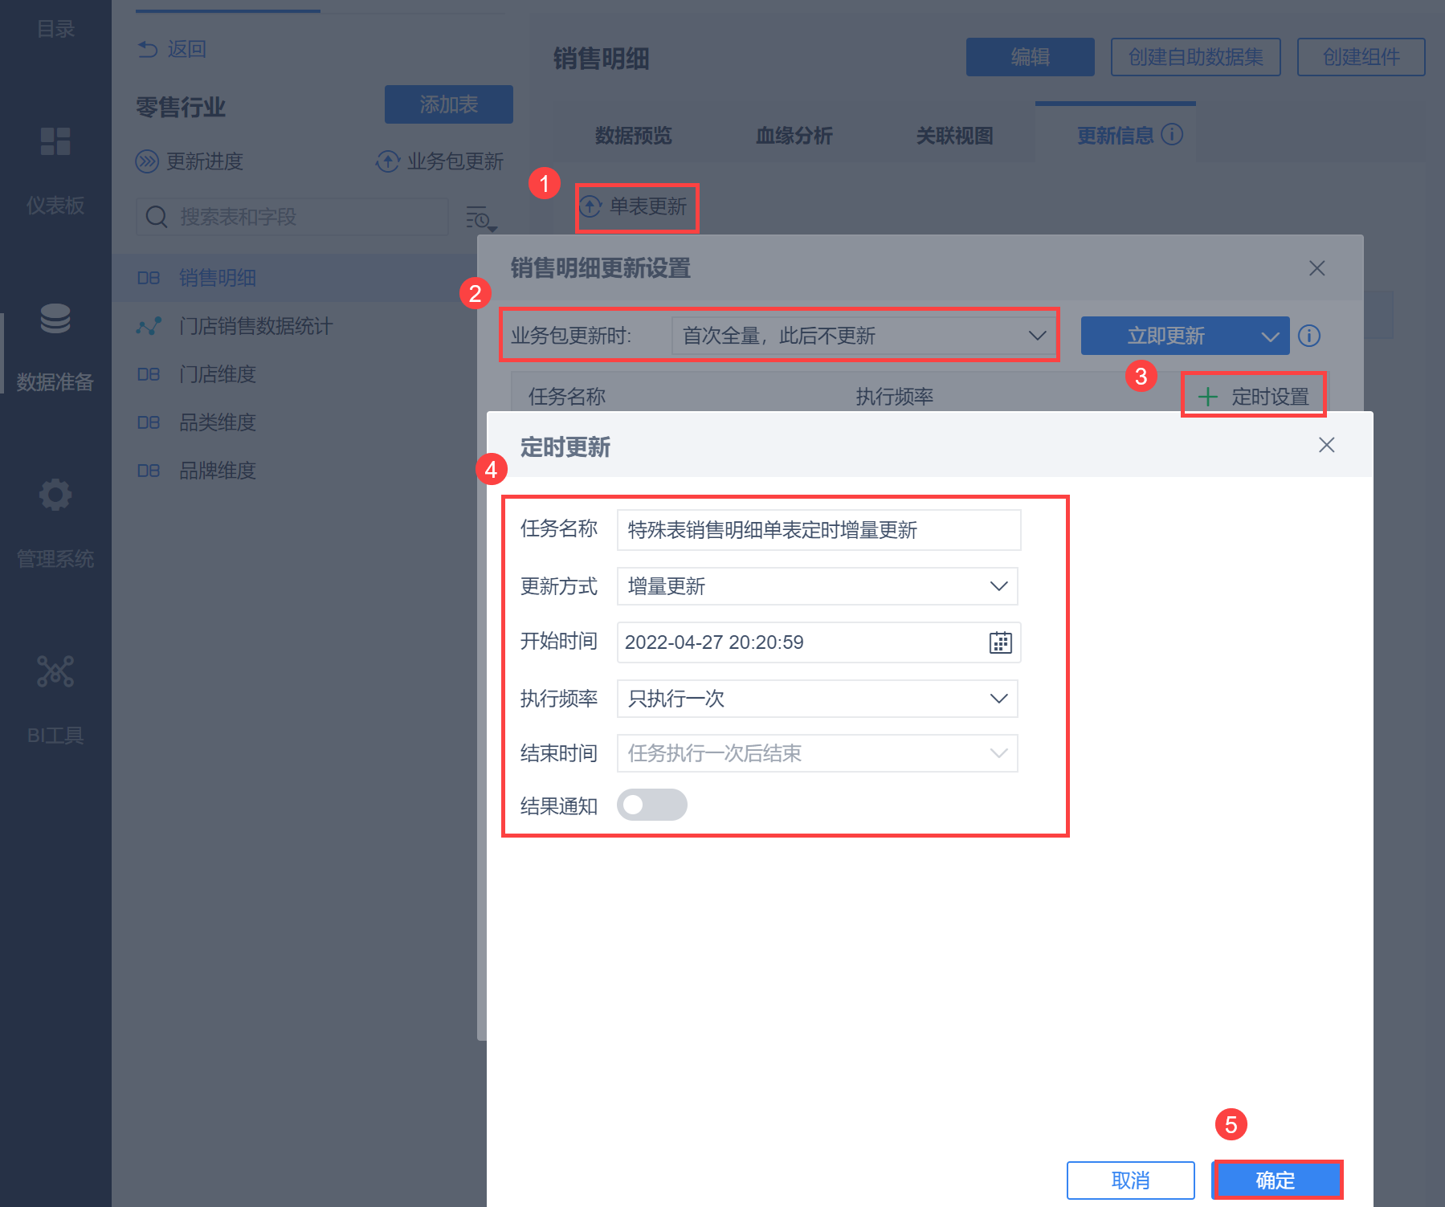
Task: Click the table filter icon beside search
Action: coord(481,218)
